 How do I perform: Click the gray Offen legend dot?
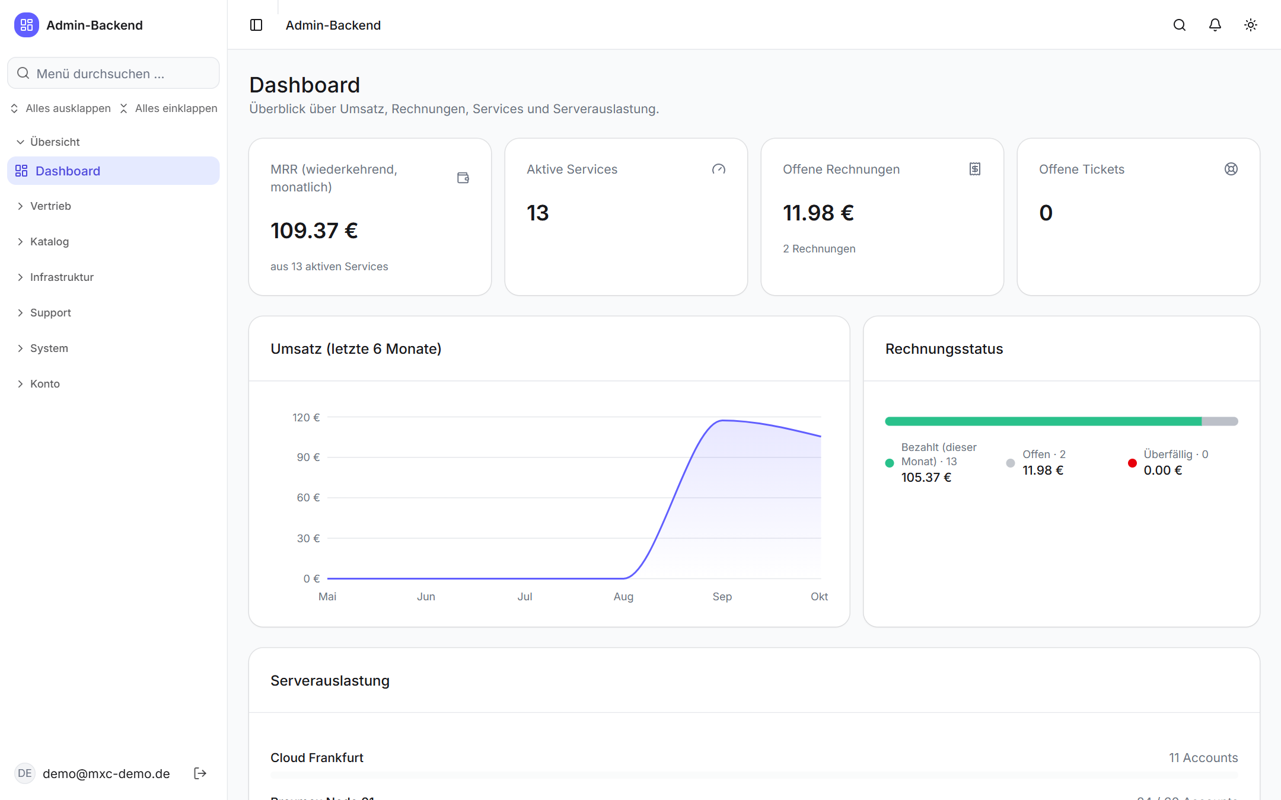click(1011, 463)
